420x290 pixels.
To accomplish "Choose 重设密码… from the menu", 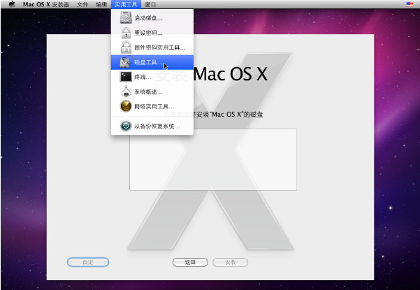I will pos(152,33).
